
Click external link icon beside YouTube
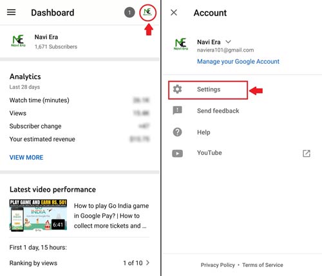pyautogui.click(x=307, y=153)
